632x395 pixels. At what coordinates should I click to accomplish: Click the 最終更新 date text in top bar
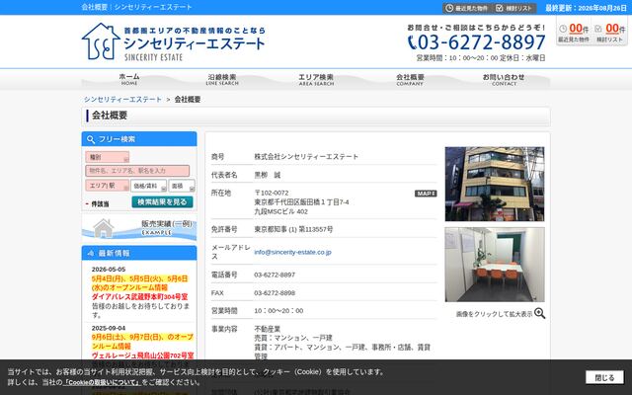[586, 8]
